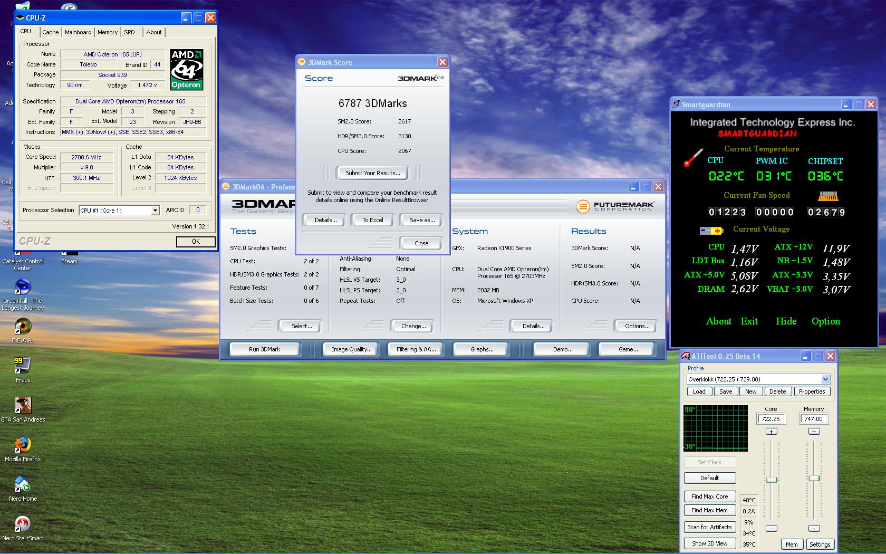Click the AMD 64 Opteron logo in CPU-Z
This screenshot has height=554, width=886.
coord(187,70)
